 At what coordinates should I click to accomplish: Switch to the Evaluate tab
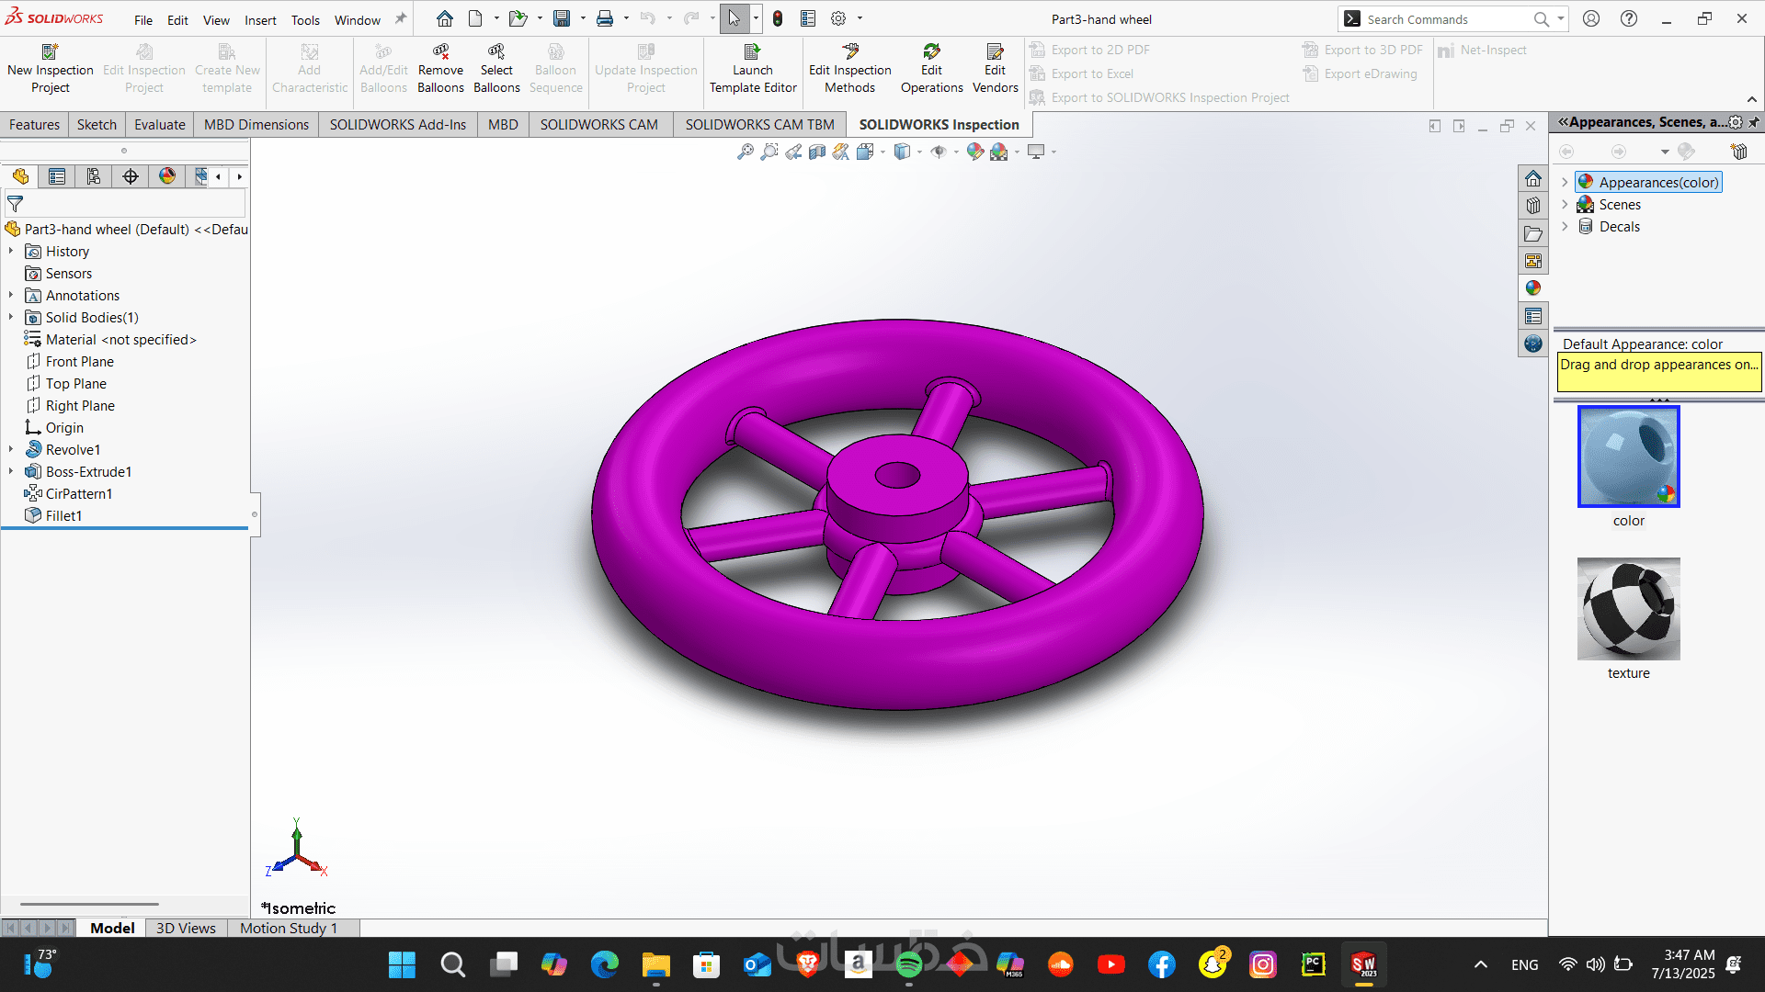(159, 125)
